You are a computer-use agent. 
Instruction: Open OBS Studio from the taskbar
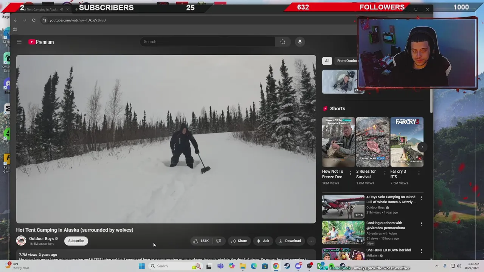coord(309,266)
